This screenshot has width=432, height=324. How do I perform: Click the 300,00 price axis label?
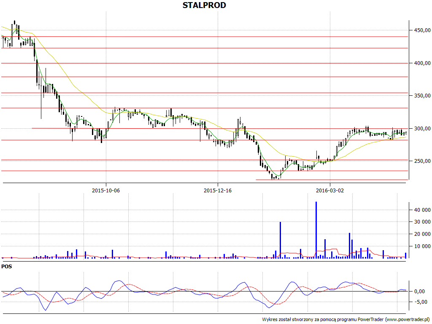[x=422, y=128]
